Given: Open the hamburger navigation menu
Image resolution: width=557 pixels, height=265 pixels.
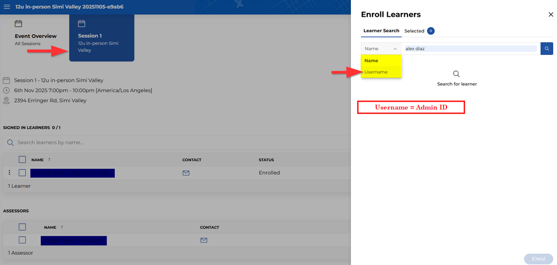Looking at the screenshot, I should click(7, 7).
